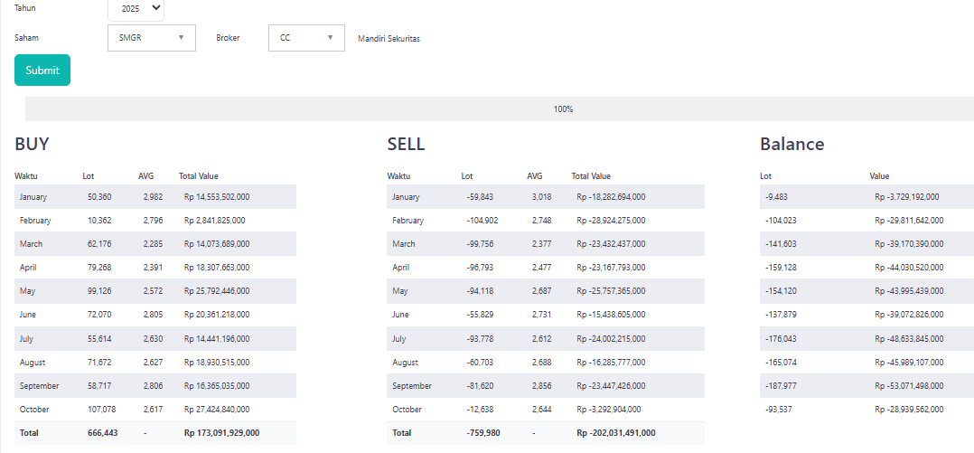Click the BUY section heading

pos(32,145)
